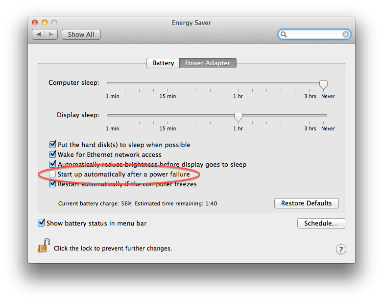Click the Energy Saver window title
This screenshot has width=383, height=302.
(191, 23)
